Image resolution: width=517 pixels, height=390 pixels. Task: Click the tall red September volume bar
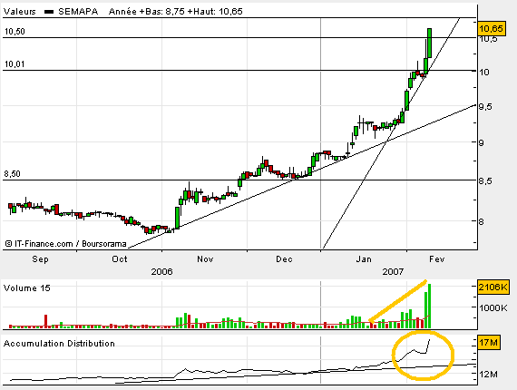point(46,321)
